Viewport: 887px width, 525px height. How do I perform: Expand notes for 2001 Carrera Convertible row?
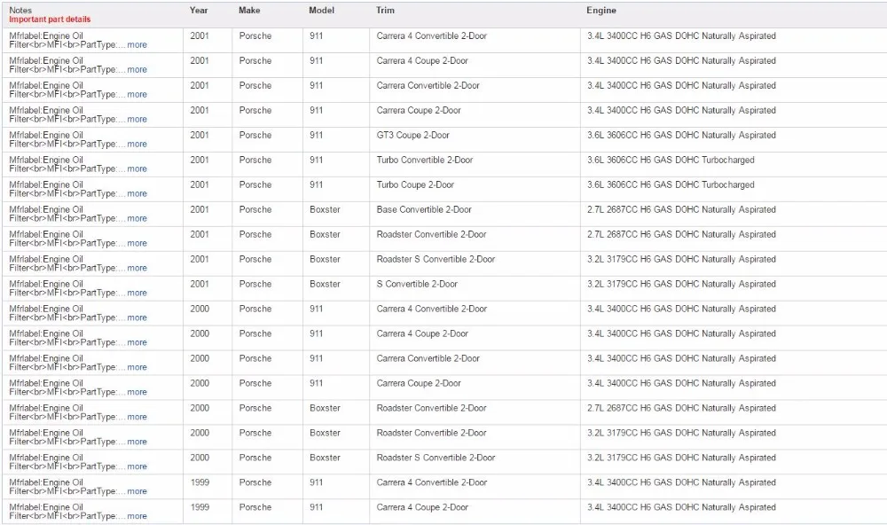pyautogui.click(x=137, y=95)
